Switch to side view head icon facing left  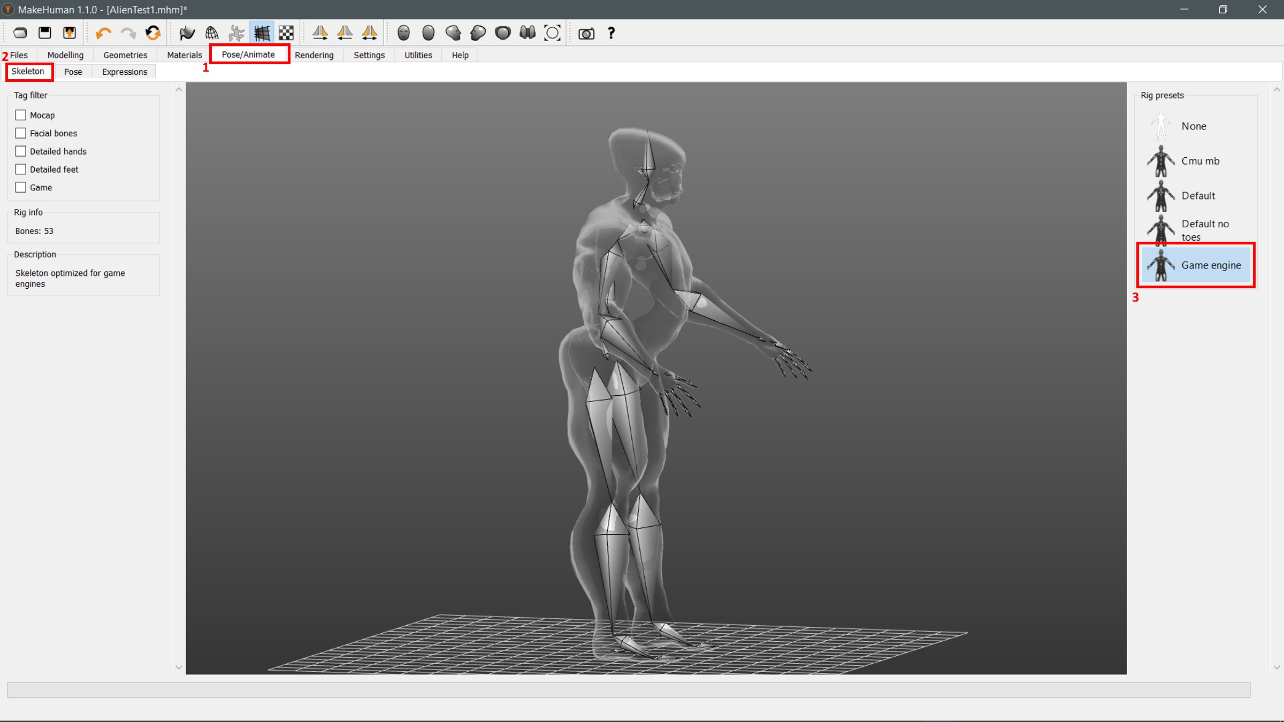coord(478,33)
